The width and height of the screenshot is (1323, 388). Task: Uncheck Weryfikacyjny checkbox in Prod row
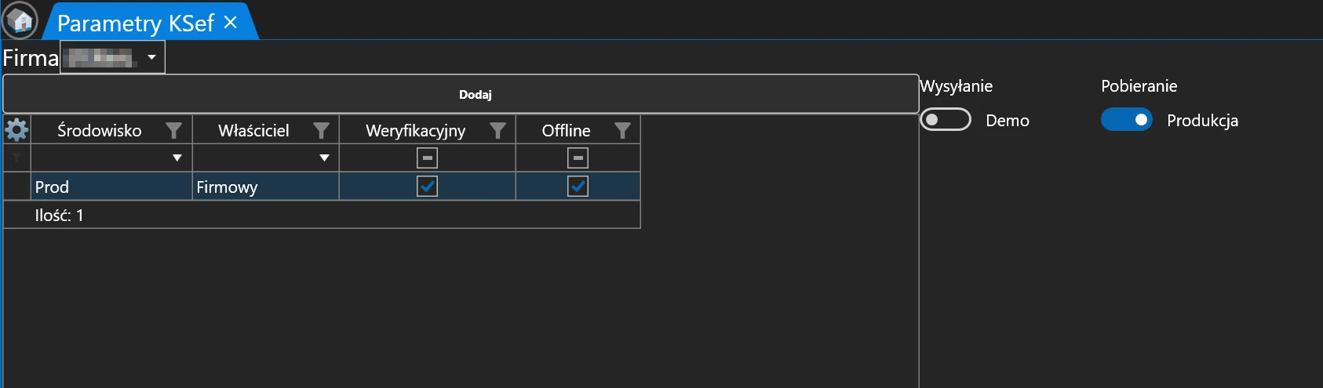(427, 187)
